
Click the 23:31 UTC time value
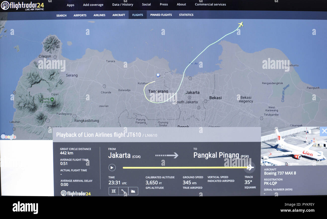(117, 183)
